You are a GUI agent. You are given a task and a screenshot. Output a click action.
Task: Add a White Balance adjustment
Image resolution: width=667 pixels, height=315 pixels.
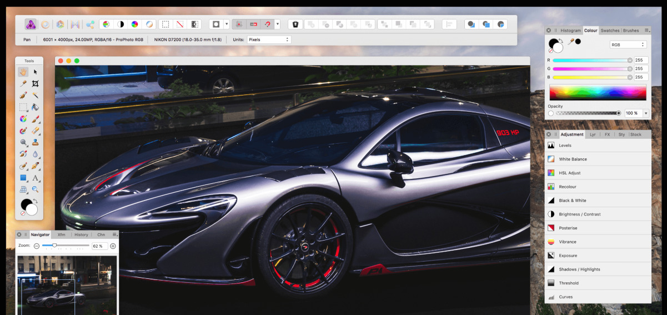click(x=598, y=159)
